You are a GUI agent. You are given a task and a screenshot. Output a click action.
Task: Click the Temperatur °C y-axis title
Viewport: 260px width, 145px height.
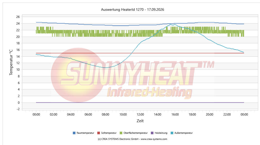[x=11, y=62]
